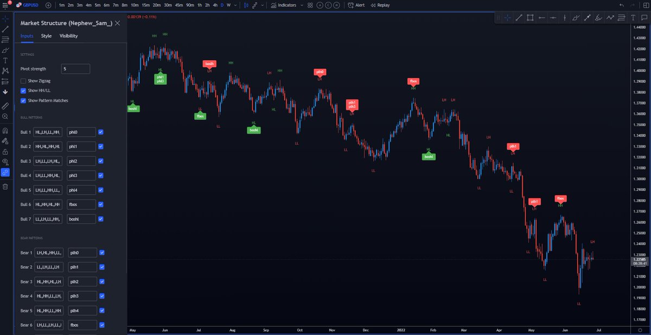Click the current price label 1.22585

click(x=641, y=260)
